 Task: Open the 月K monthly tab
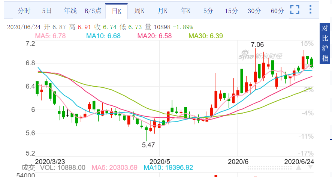pyautogui.click(x=162, y=11)
